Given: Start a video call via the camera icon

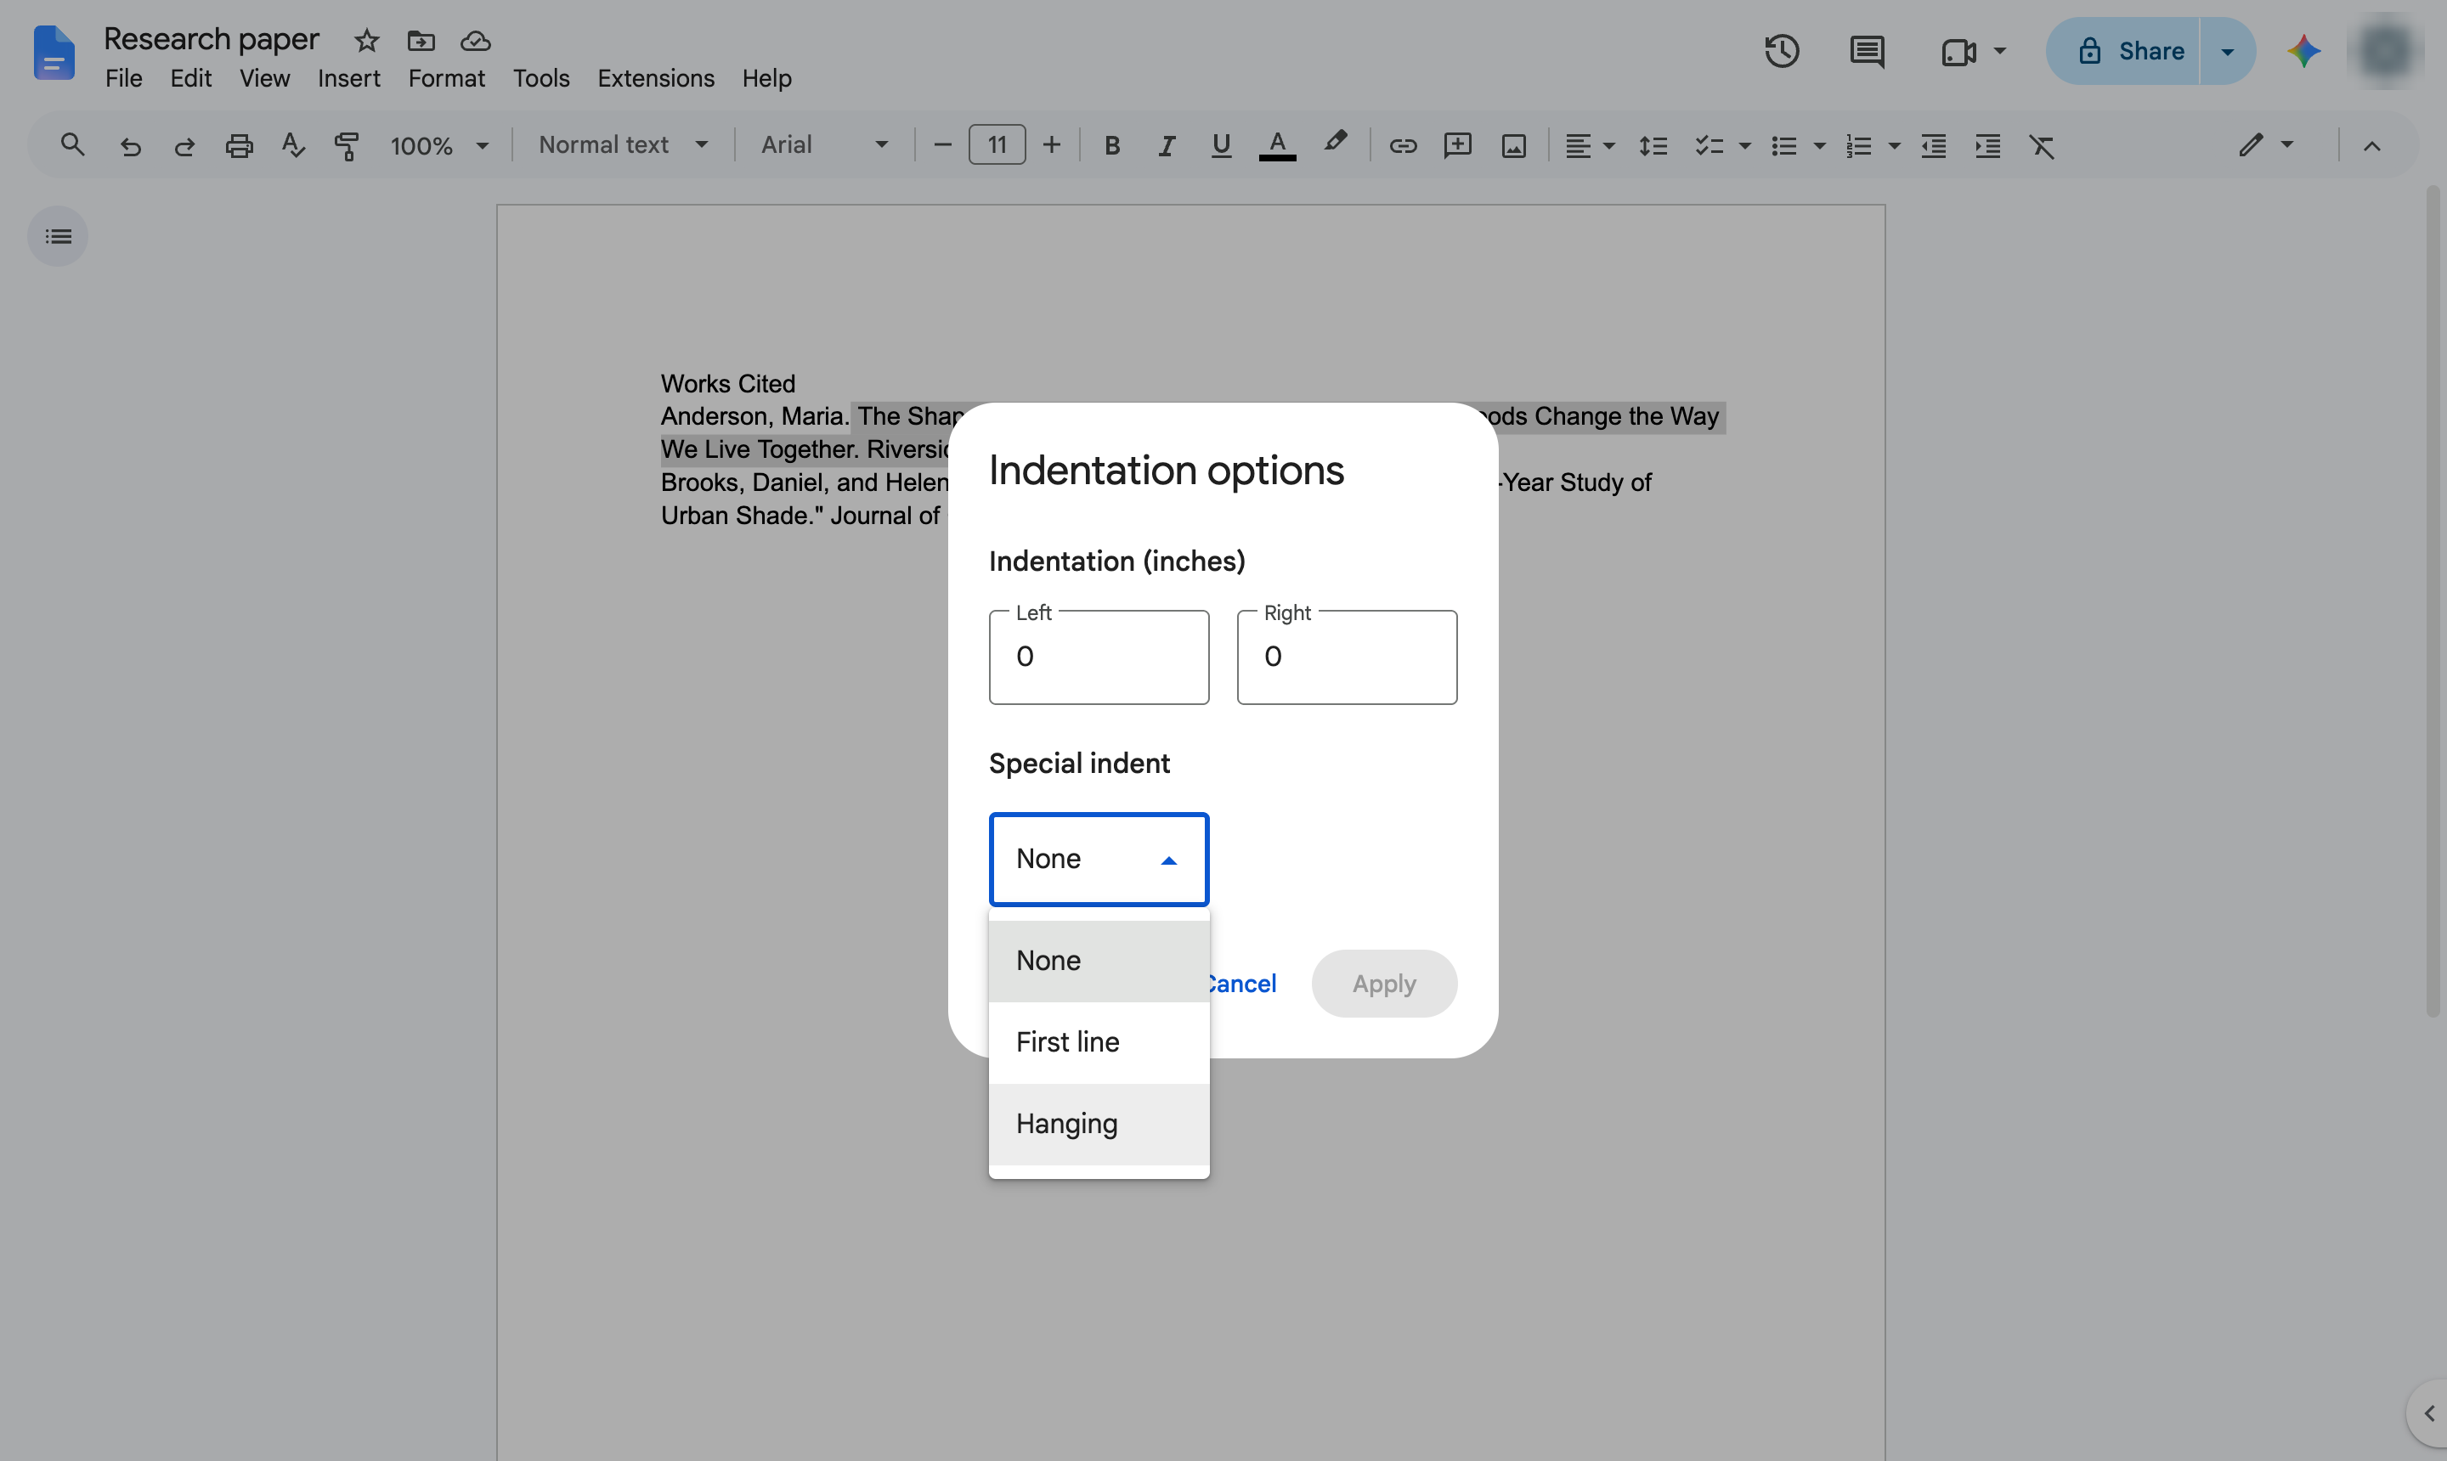Looking at the screenshot, I should [x=1958, y=51].
